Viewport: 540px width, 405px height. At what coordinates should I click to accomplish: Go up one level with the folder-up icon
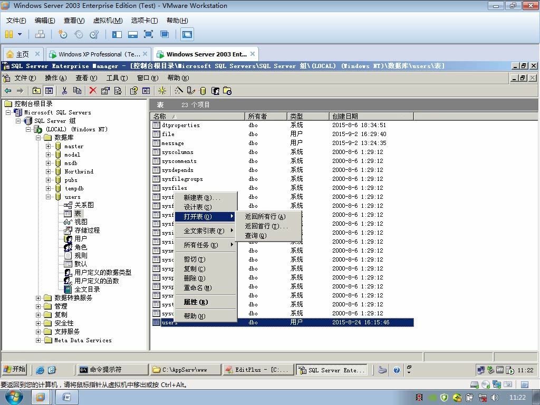(x=36, y=91)
